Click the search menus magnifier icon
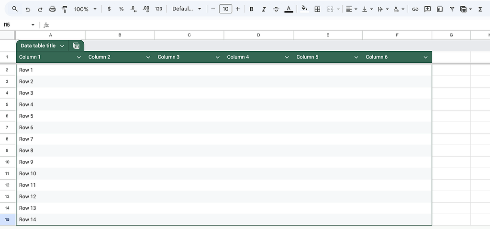The width and height of the screenshot is (490, 229). [x=15, y=9]
